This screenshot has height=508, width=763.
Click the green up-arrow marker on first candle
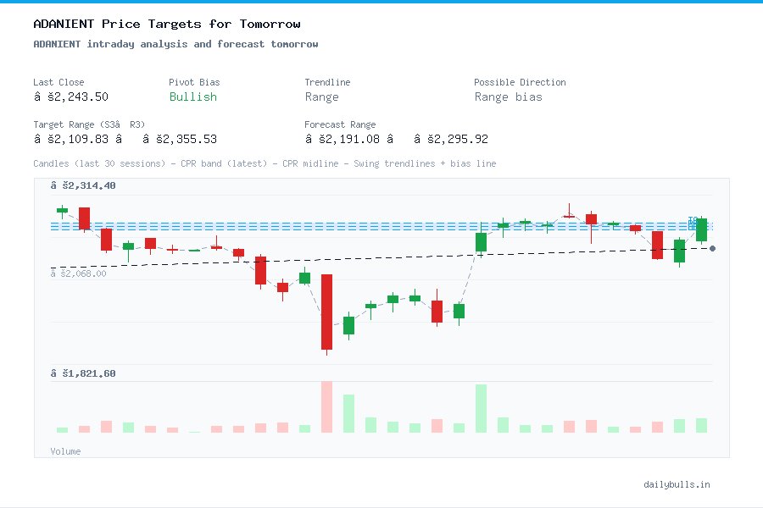(x=62, y=210)
